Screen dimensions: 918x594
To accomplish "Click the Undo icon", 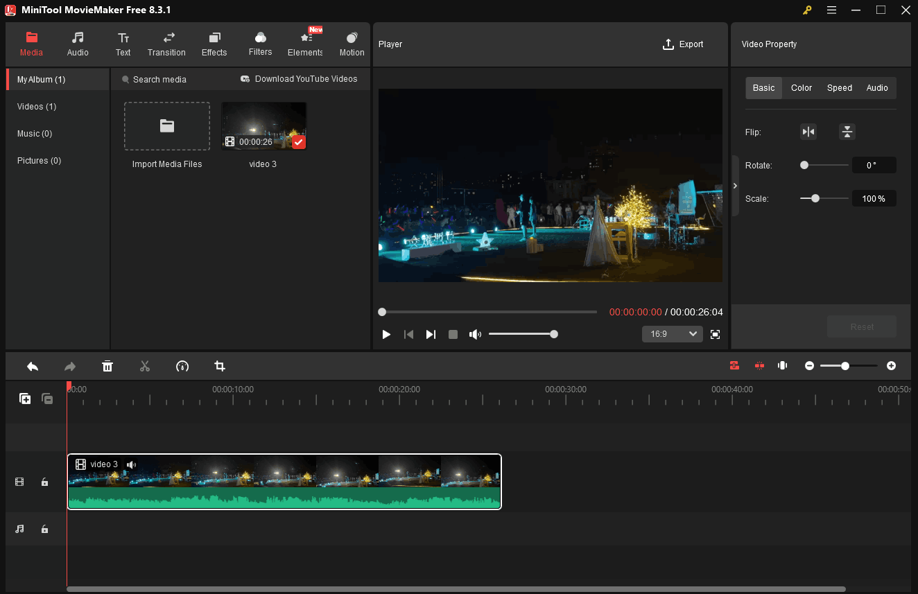I will pyautogui.click(x=32, y=365).
